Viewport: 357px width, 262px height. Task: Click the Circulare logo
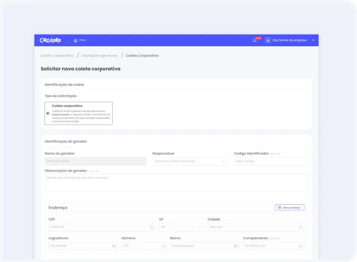tap(50, 40)
